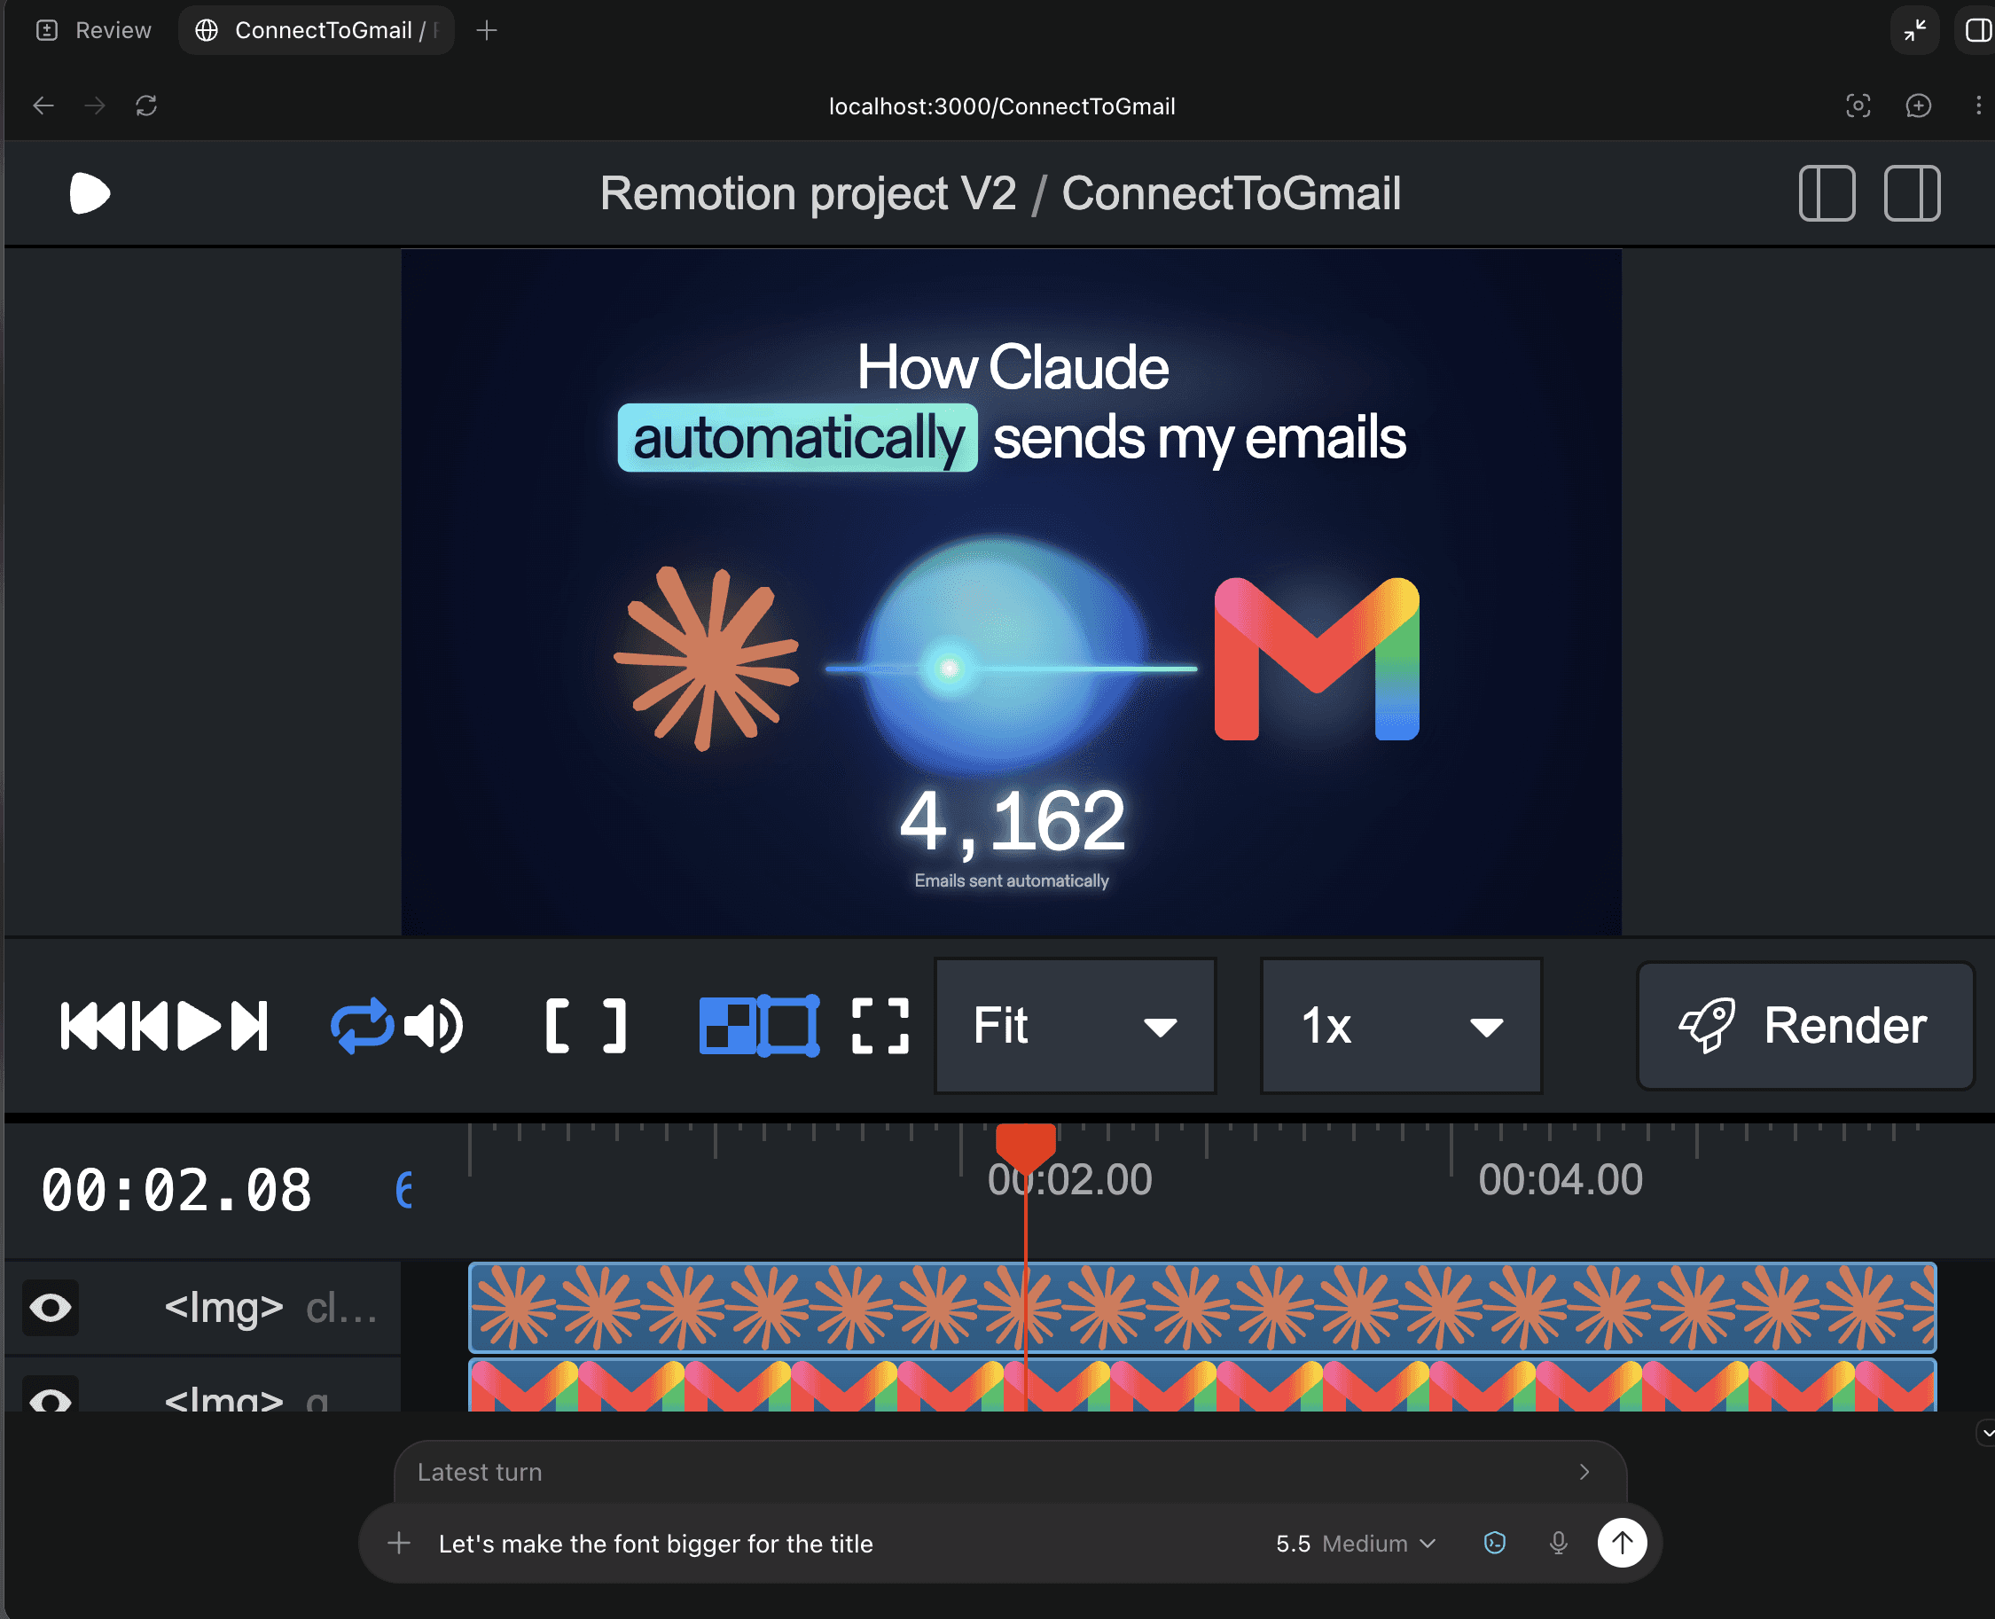
Task: Click the highlighted 'automatically' word in preview
Action: pos(797,437)
